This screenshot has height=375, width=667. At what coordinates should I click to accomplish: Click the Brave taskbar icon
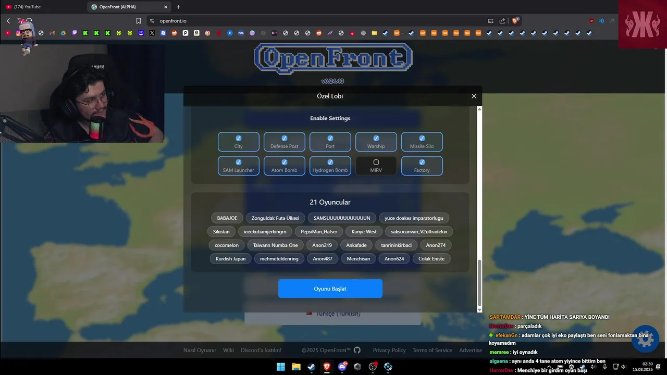point(327,367)
